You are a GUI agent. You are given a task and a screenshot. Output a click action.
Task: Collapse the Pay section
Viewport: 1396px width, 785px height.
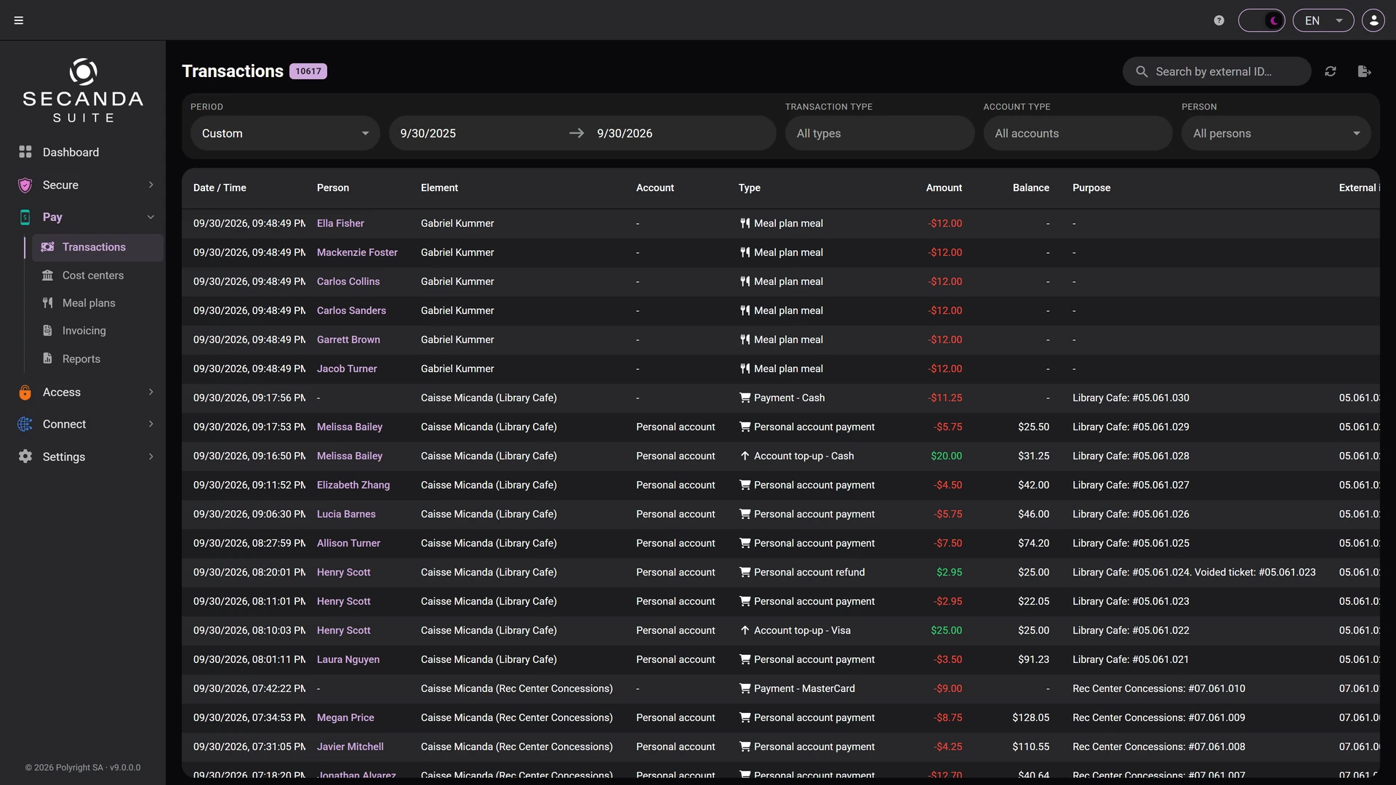coord(83,217)
